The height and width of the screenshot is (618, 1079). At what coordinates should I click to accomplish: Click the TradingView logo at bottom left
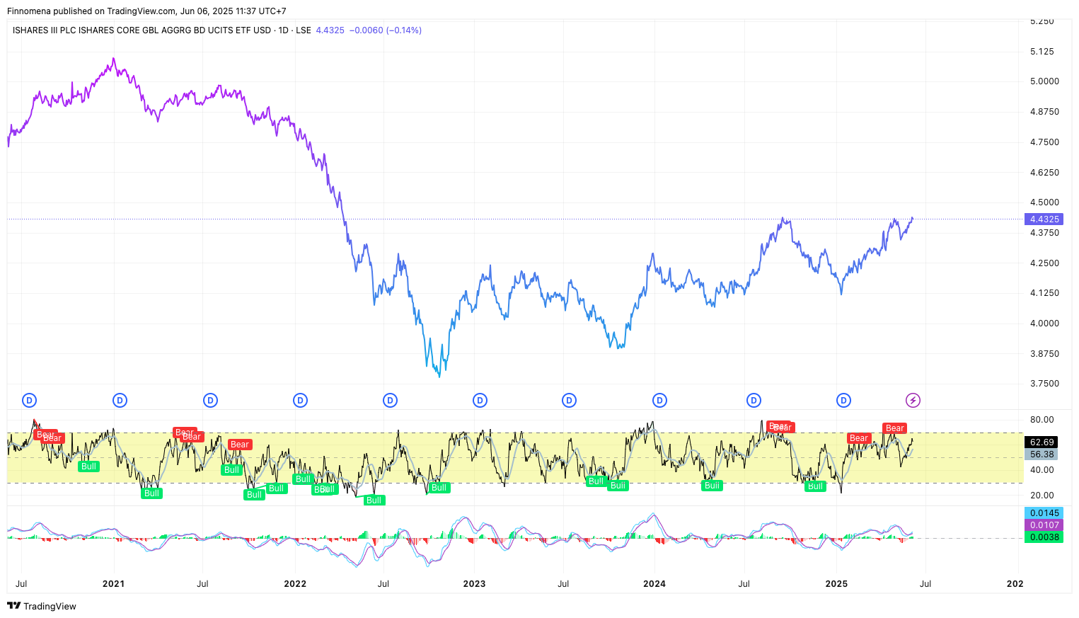(42, 606)
